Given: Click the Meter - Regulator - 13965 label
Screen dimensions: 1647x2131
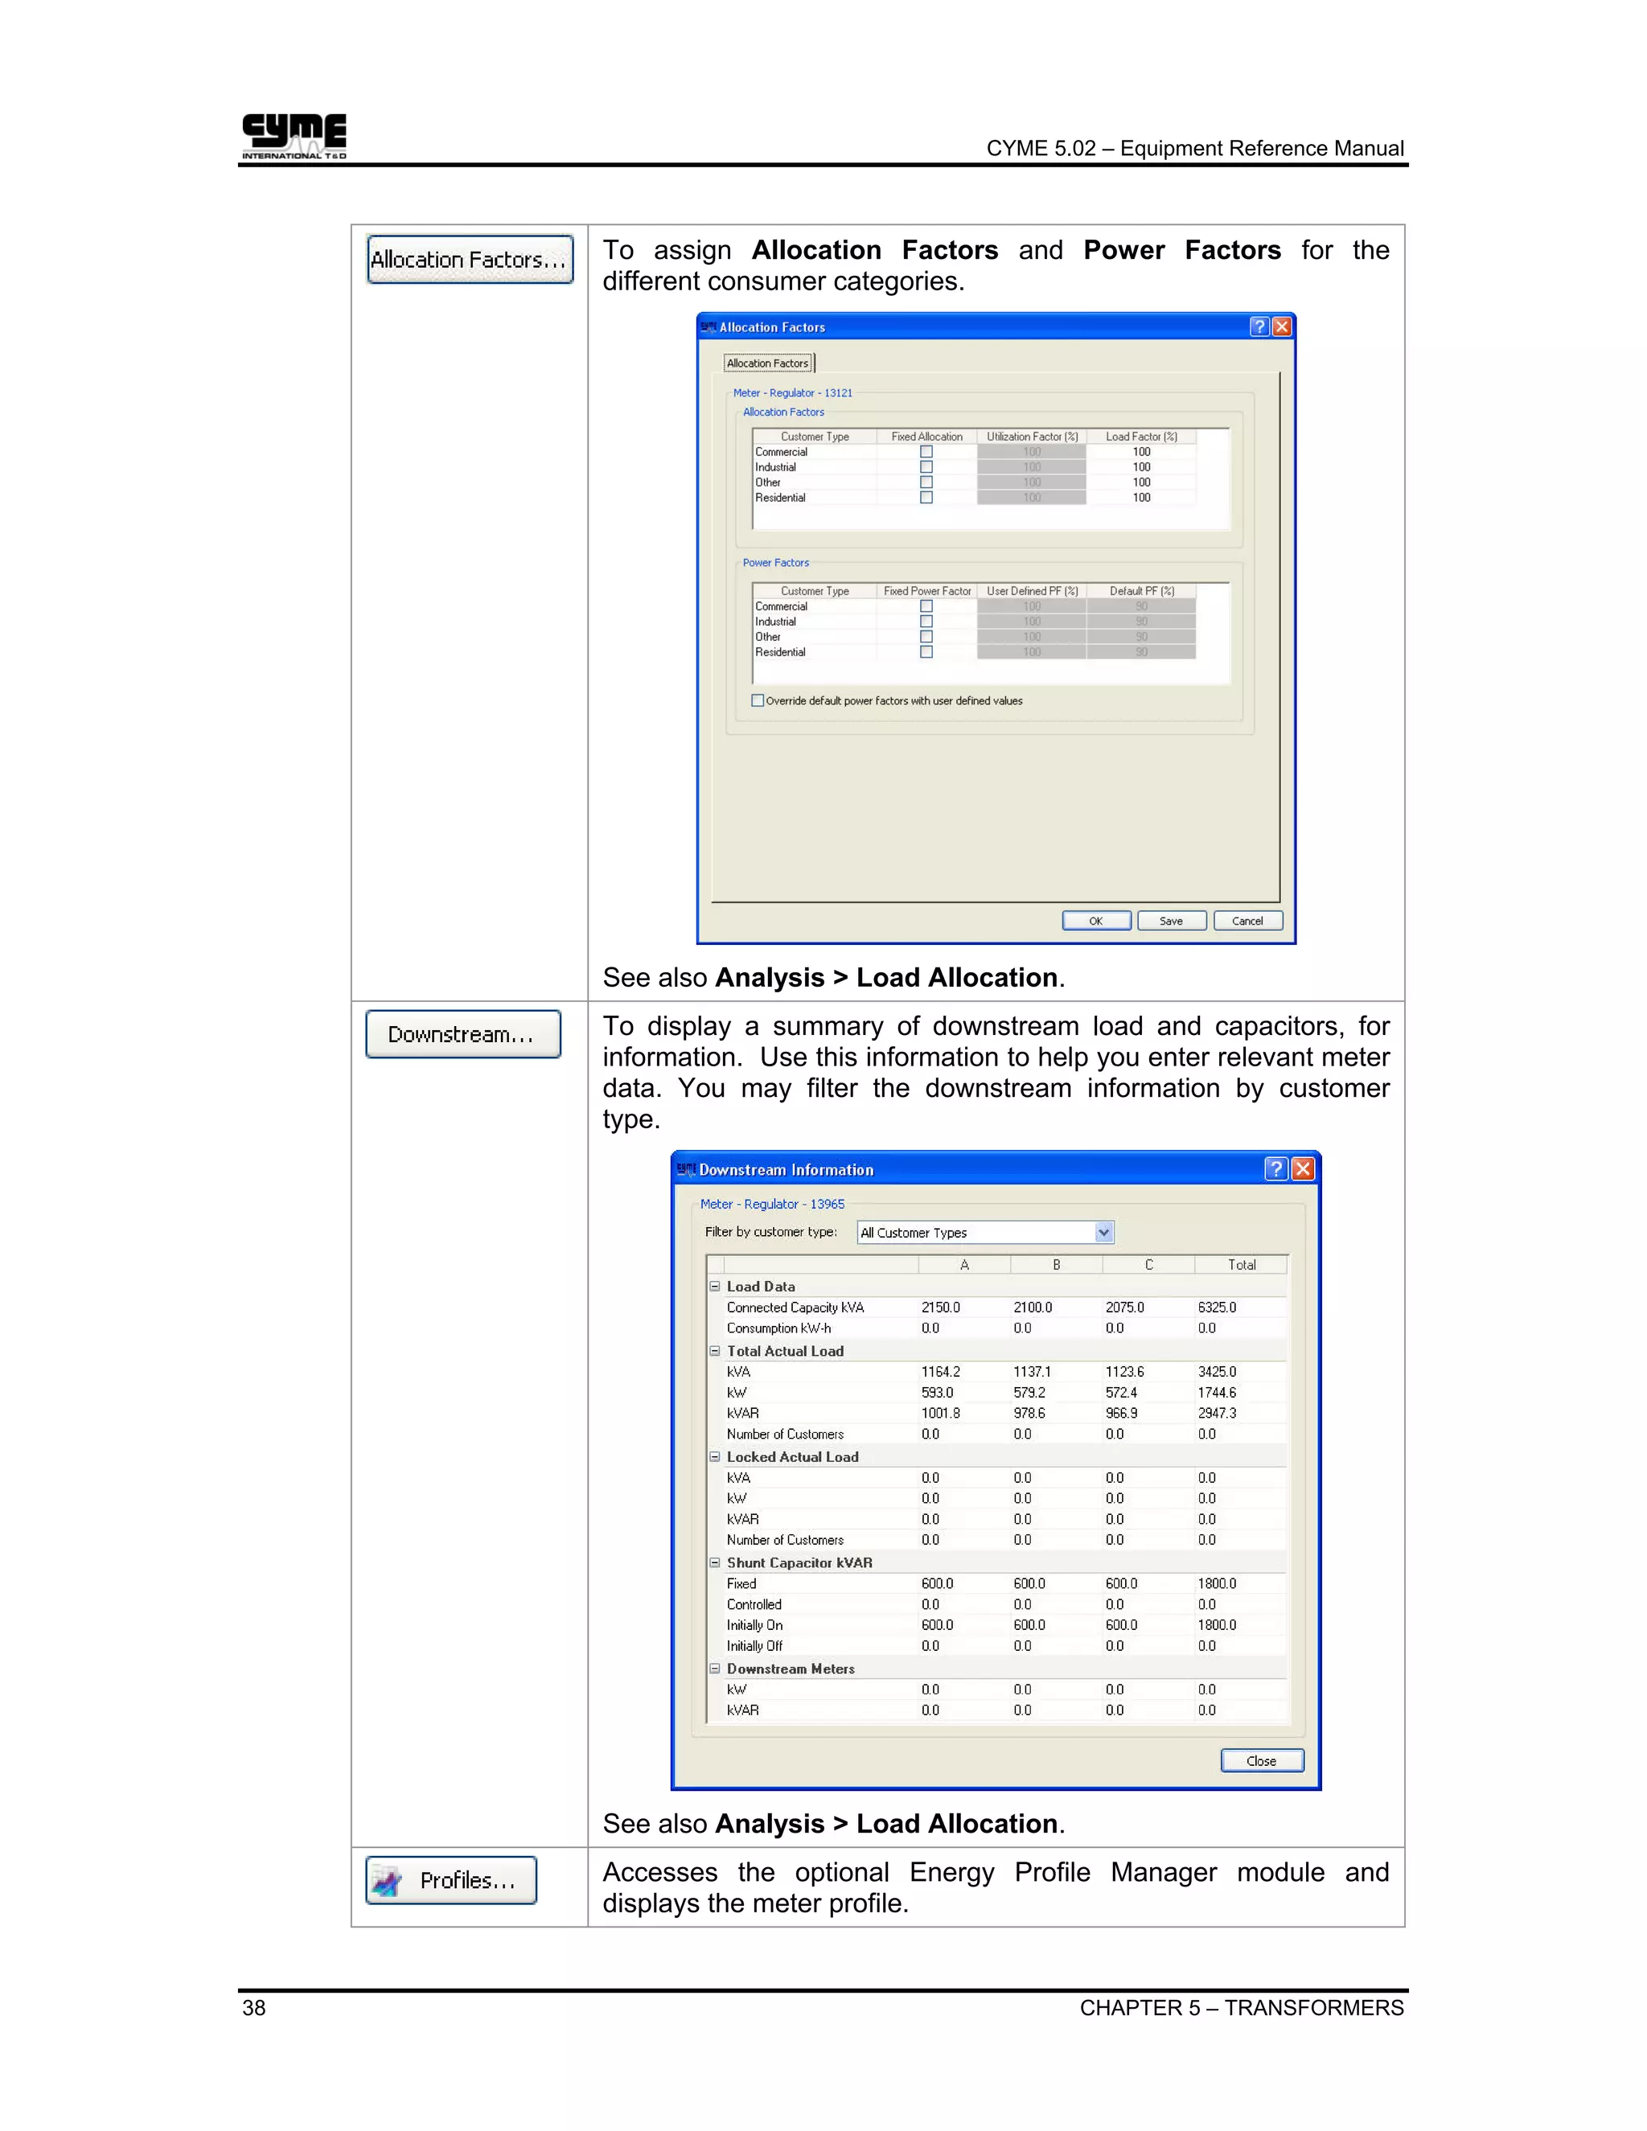Looking at the screenshot, I should point(772,1204).
